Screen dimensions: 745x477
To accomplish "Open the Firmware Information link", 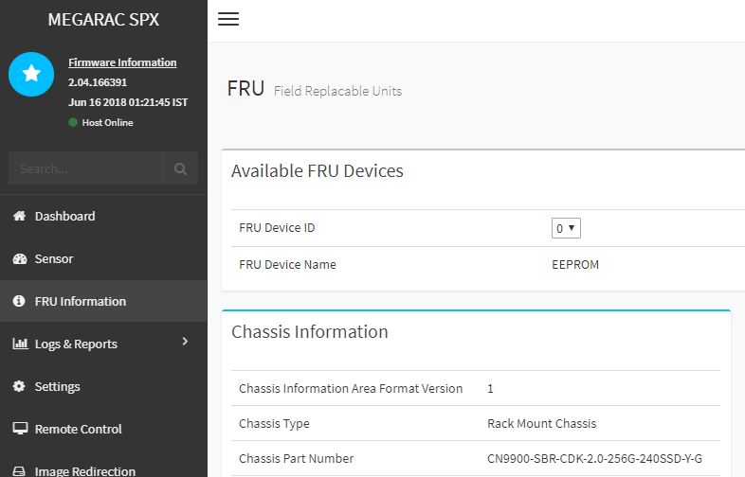I will [x=122, y=62].
